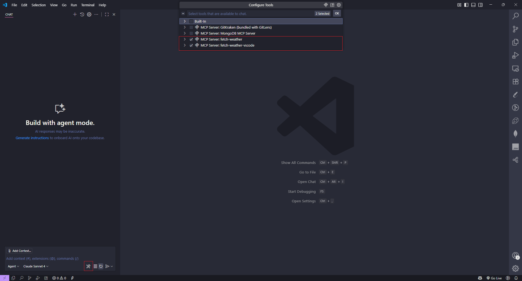Open the Claude Sonnet 4 model picker
This screenshot has height=281, width=522.
click(x=36, y=266)
